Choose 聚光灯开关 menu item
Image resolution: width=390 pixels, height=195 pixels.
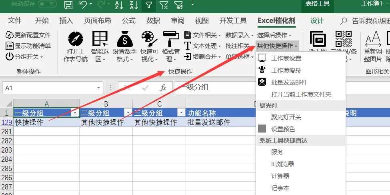click(301, 117)
